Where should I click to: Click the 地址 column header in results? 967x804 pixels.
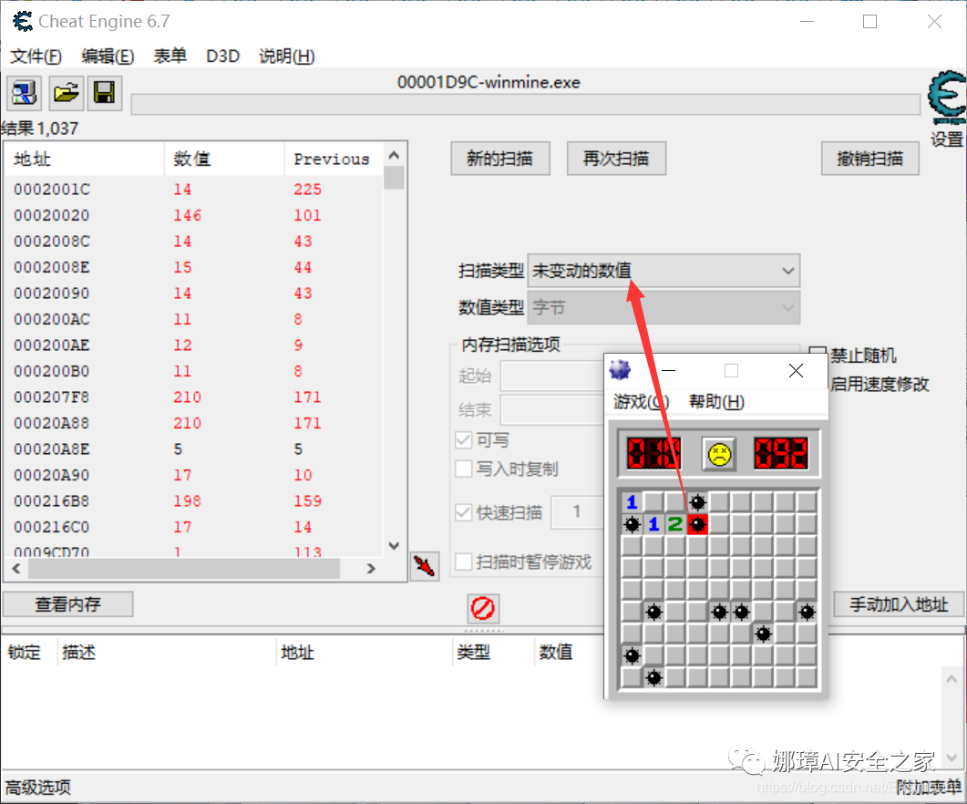(85, 159)
